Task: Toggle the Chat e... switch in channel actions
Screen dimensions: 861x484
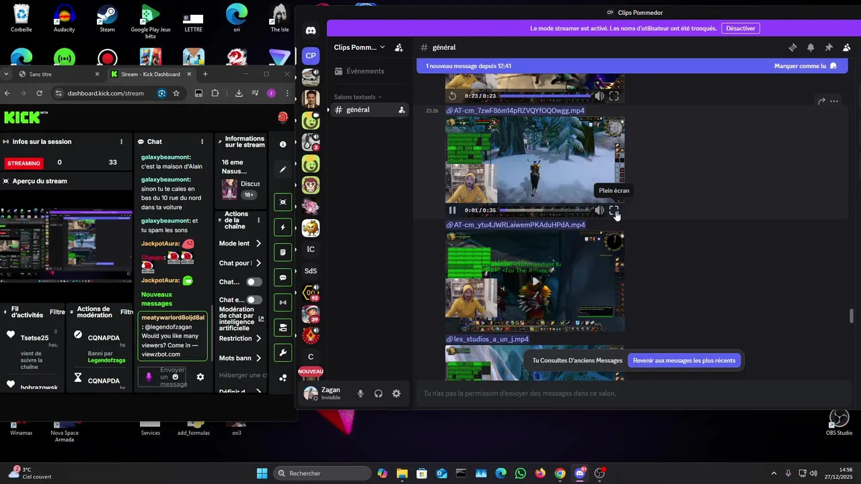Action: (x=254, y=300)
